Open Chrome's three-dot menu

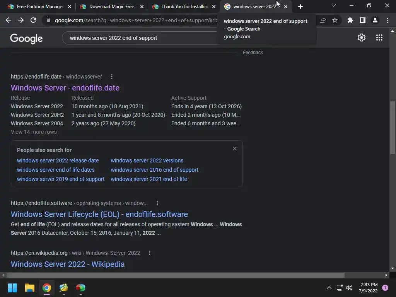(387, 20)
